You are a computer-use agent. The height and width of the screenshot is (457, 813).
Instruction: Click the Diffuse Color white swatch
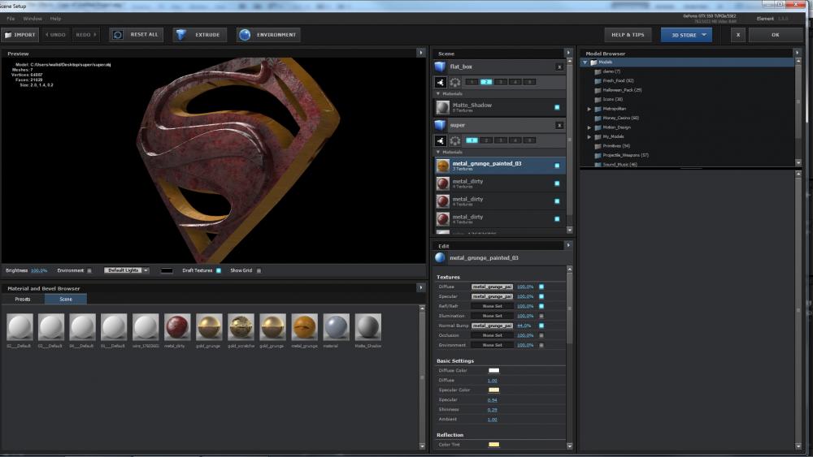[x=493, y=371]
